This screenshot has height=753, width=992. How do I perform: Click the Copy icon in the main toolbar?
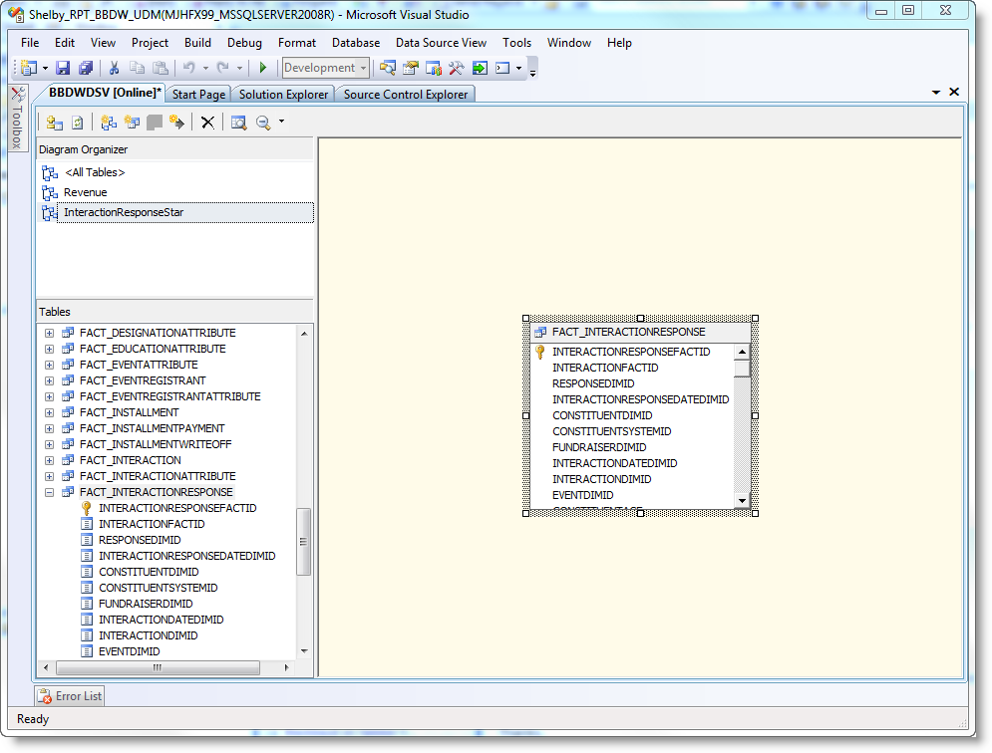pos(137,68)
